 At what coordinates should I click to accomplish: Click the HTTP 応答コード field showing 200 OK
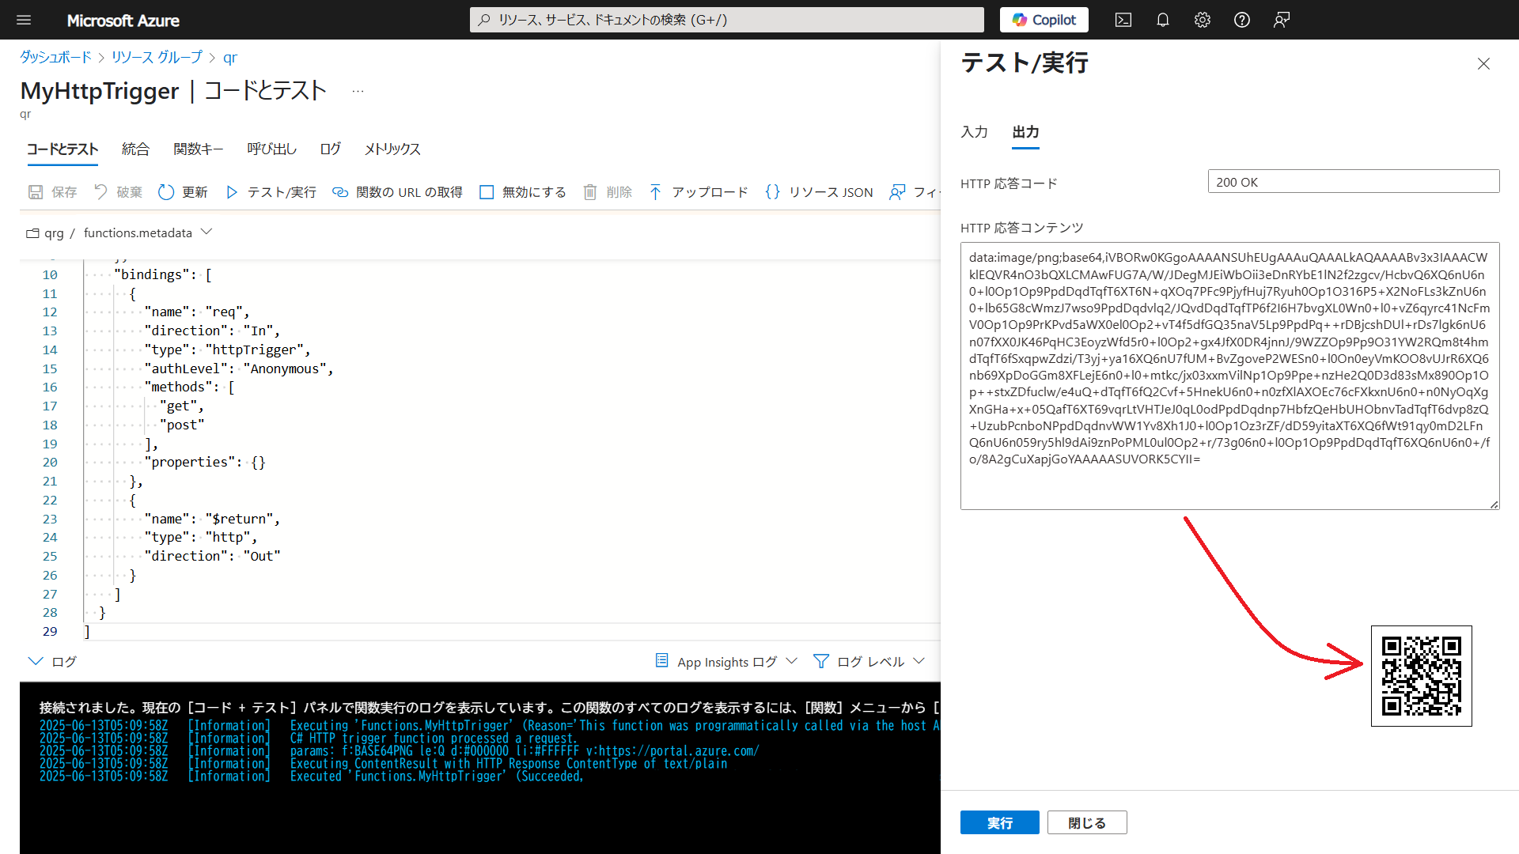pyautogui.click(x=1353, y=182)
